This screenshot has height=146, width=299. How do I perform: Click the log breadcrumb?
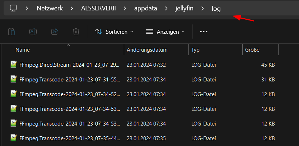(216, 9)
